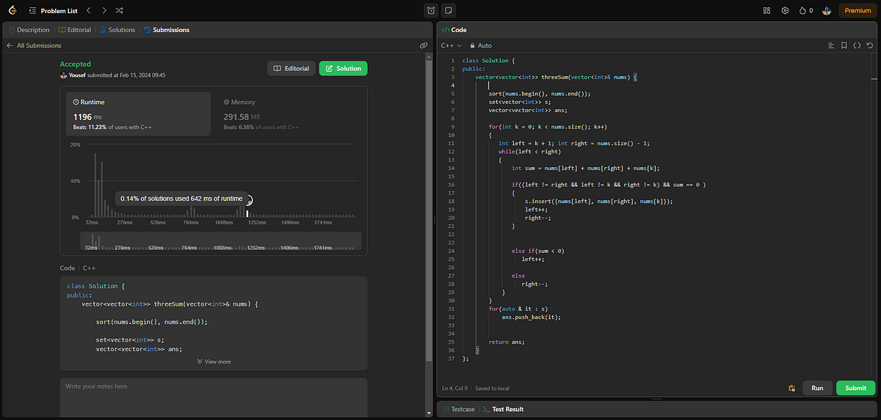881x420 pixels.
Task: Click the 'C++' label under Code heading
Action: coord(90,268)
